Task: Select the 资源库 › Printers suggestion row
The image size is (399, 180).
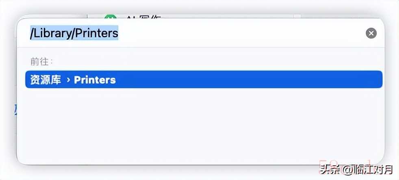Action: pos(204,79)
